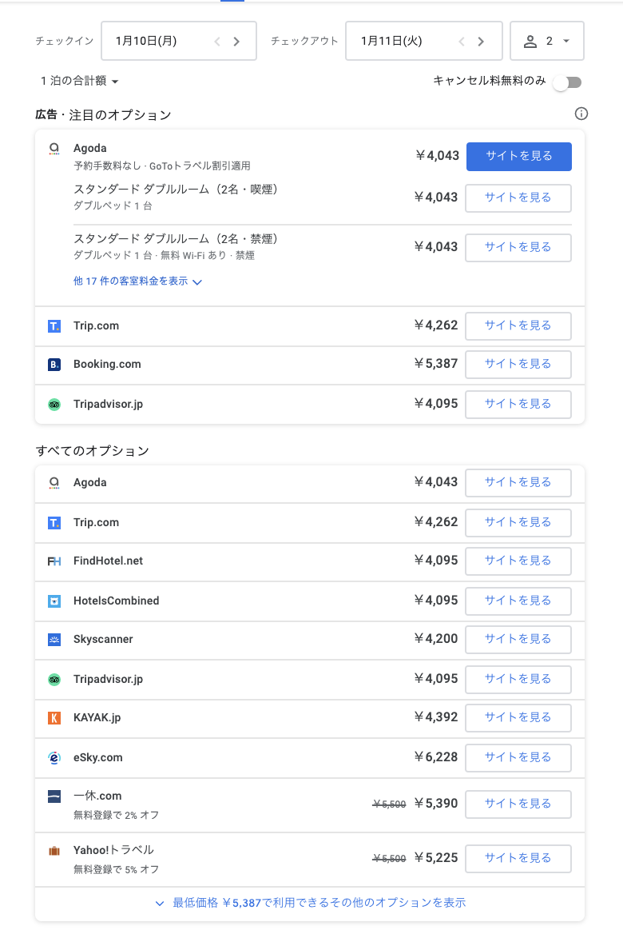This screenshot has width=623, height=942.
Task: Toggle キャンセル料無料のみ switch
Action: point(568,82)
